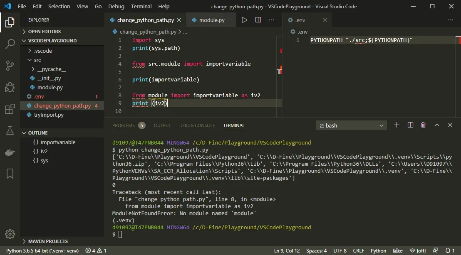Open the File menu
461x255 pixels.
(x=22, y=6)
